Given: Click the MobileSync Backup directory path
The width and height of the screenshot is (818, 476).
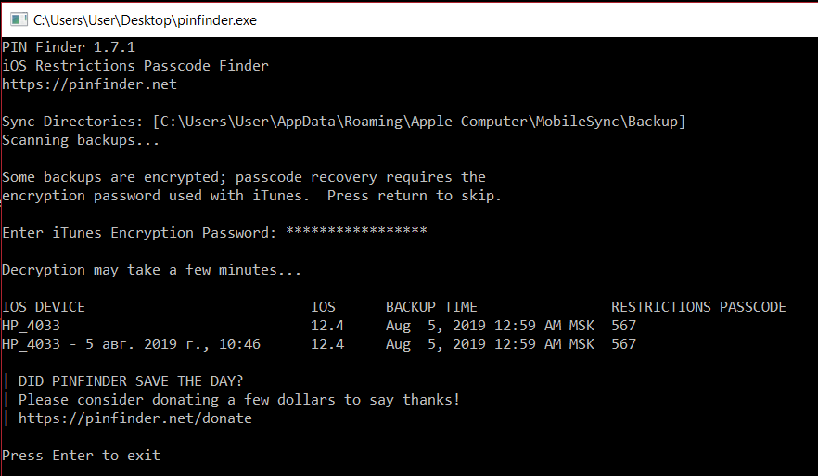Looking at the screenshot, I should (420, 122).
